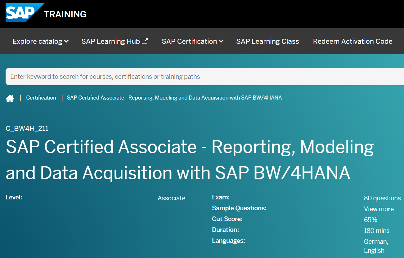Click the Duration label
The height and width of the screenshot is (258, 404).
tap(226, 230)
